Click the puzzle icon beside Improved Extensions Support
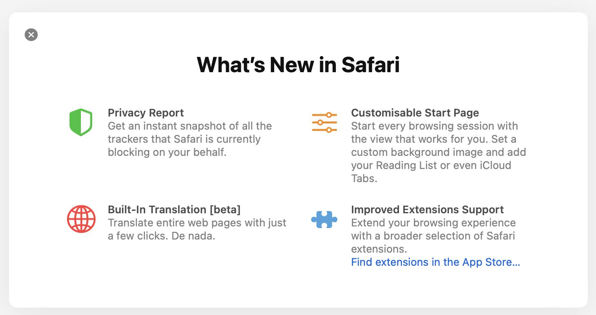 point(324,219)
